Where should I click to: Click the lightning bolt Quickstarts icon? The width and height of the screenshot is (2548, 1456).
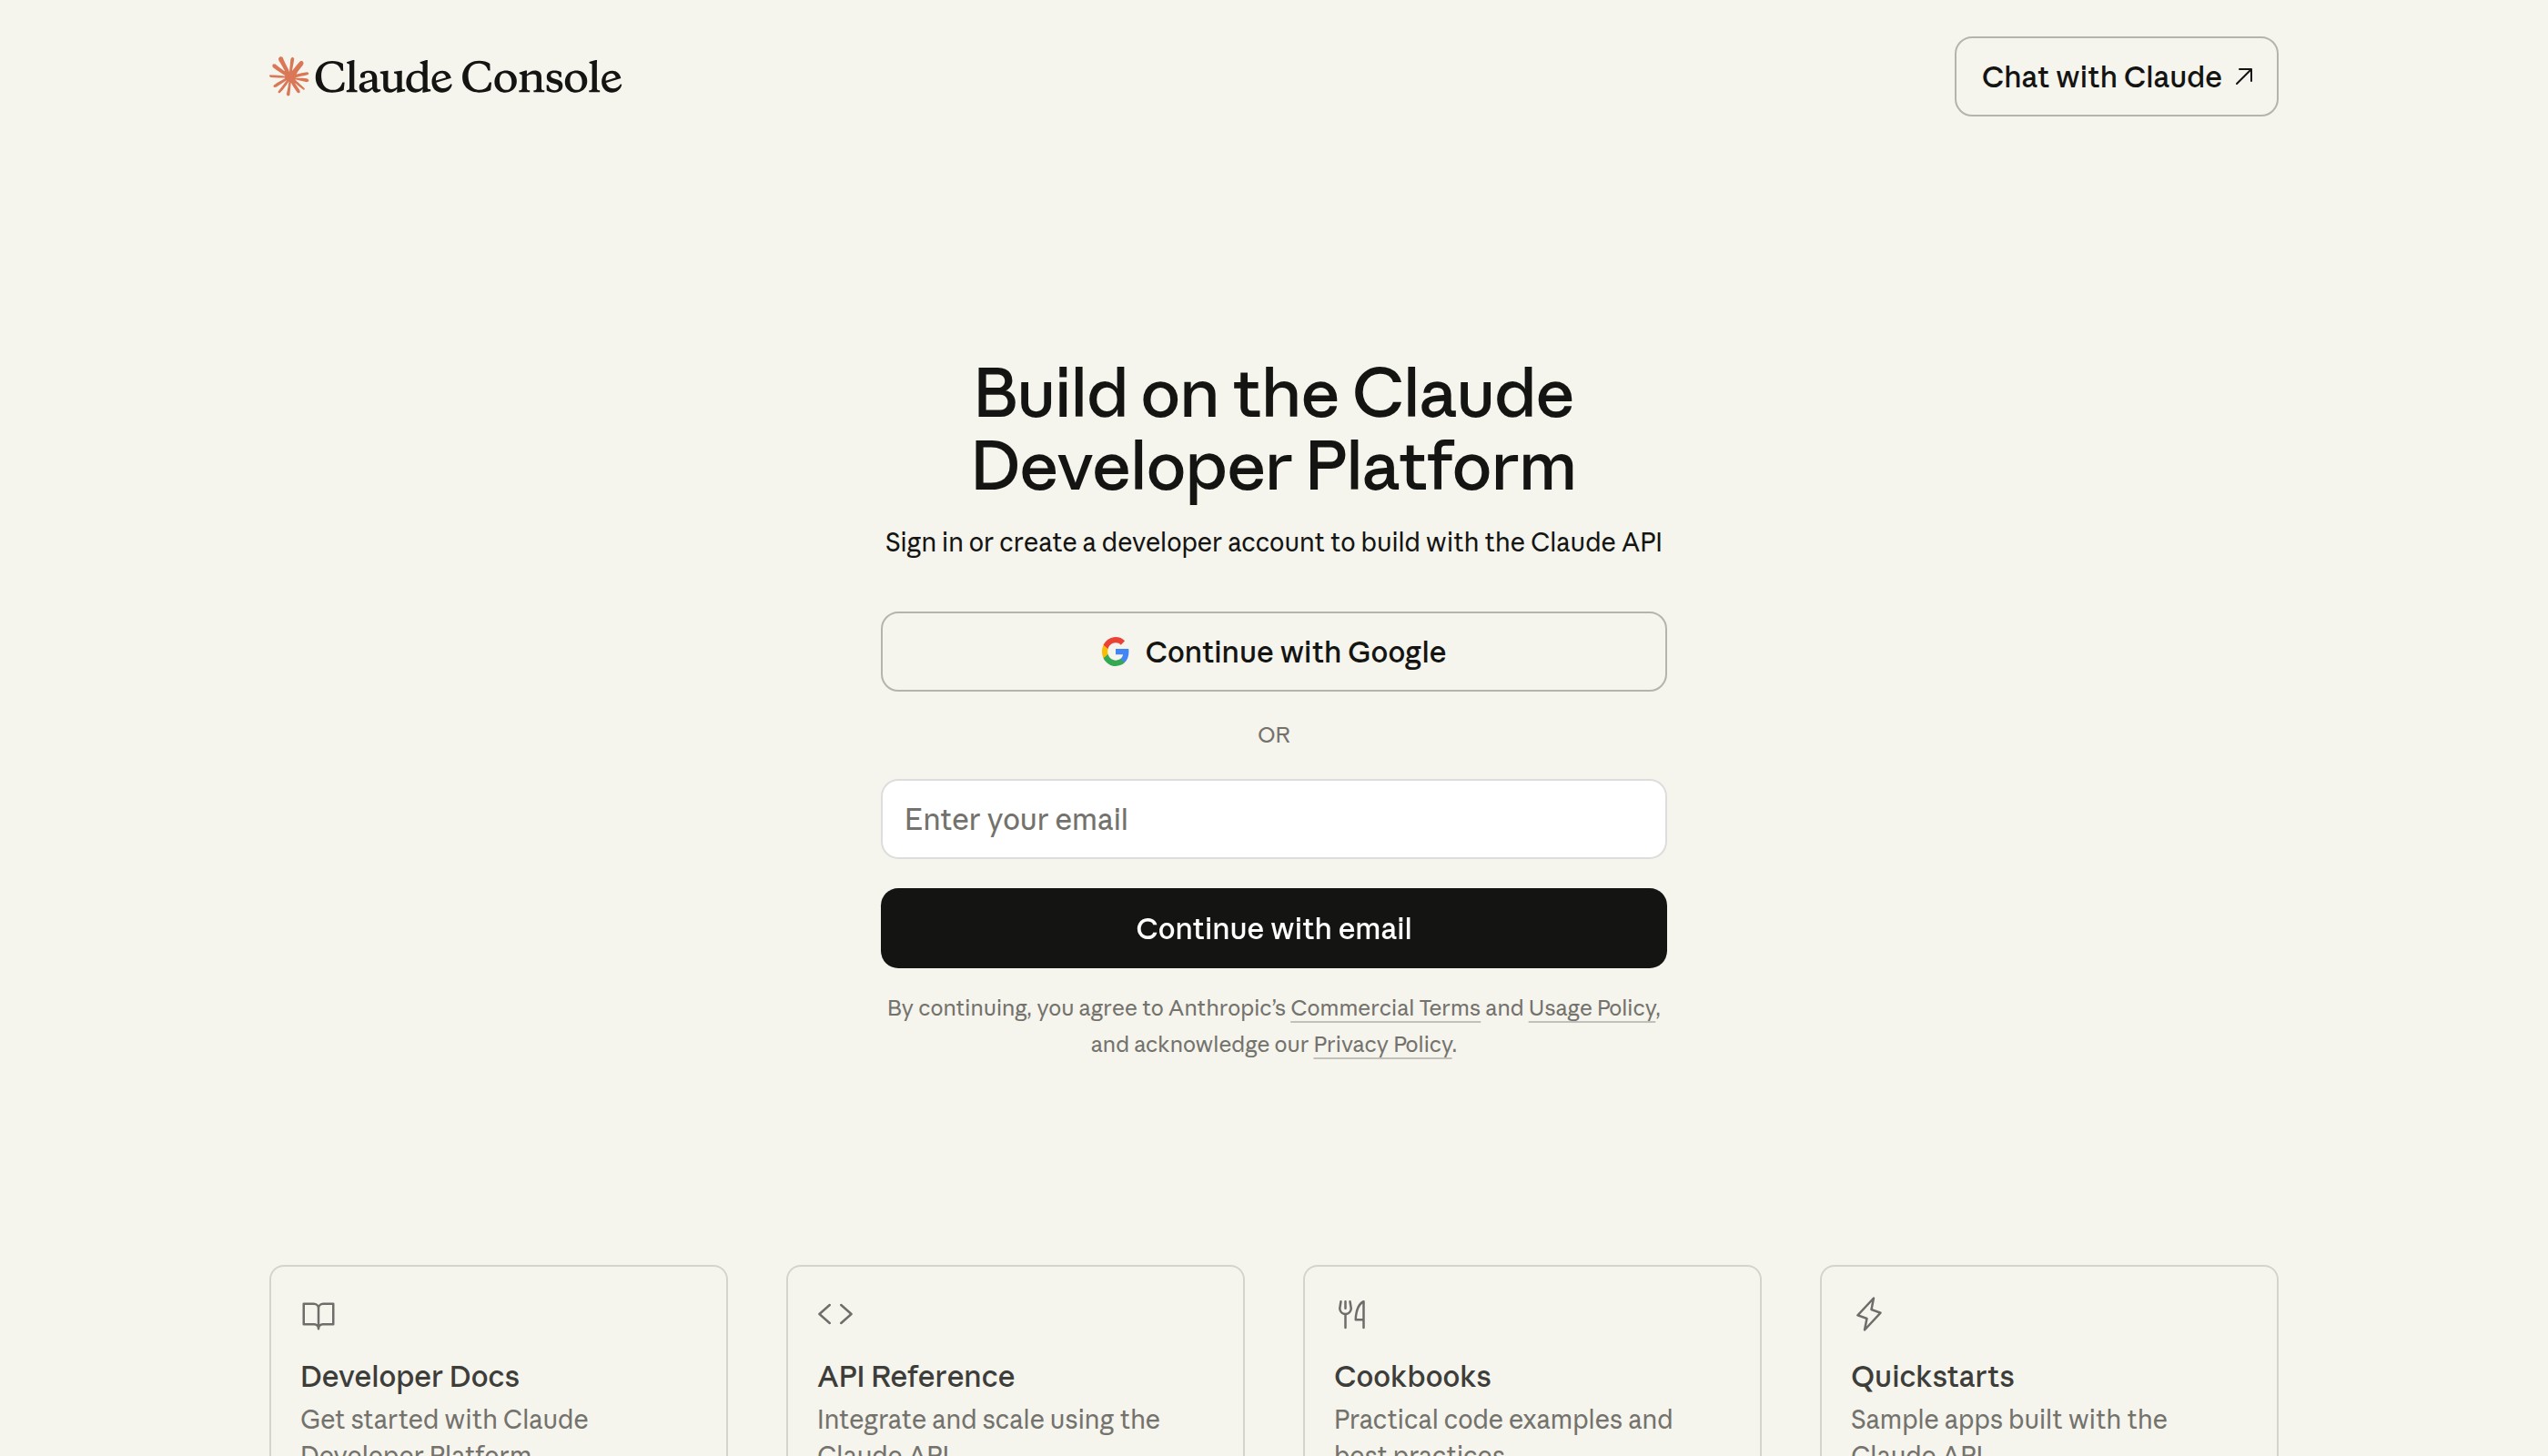coord(1868,1313)
